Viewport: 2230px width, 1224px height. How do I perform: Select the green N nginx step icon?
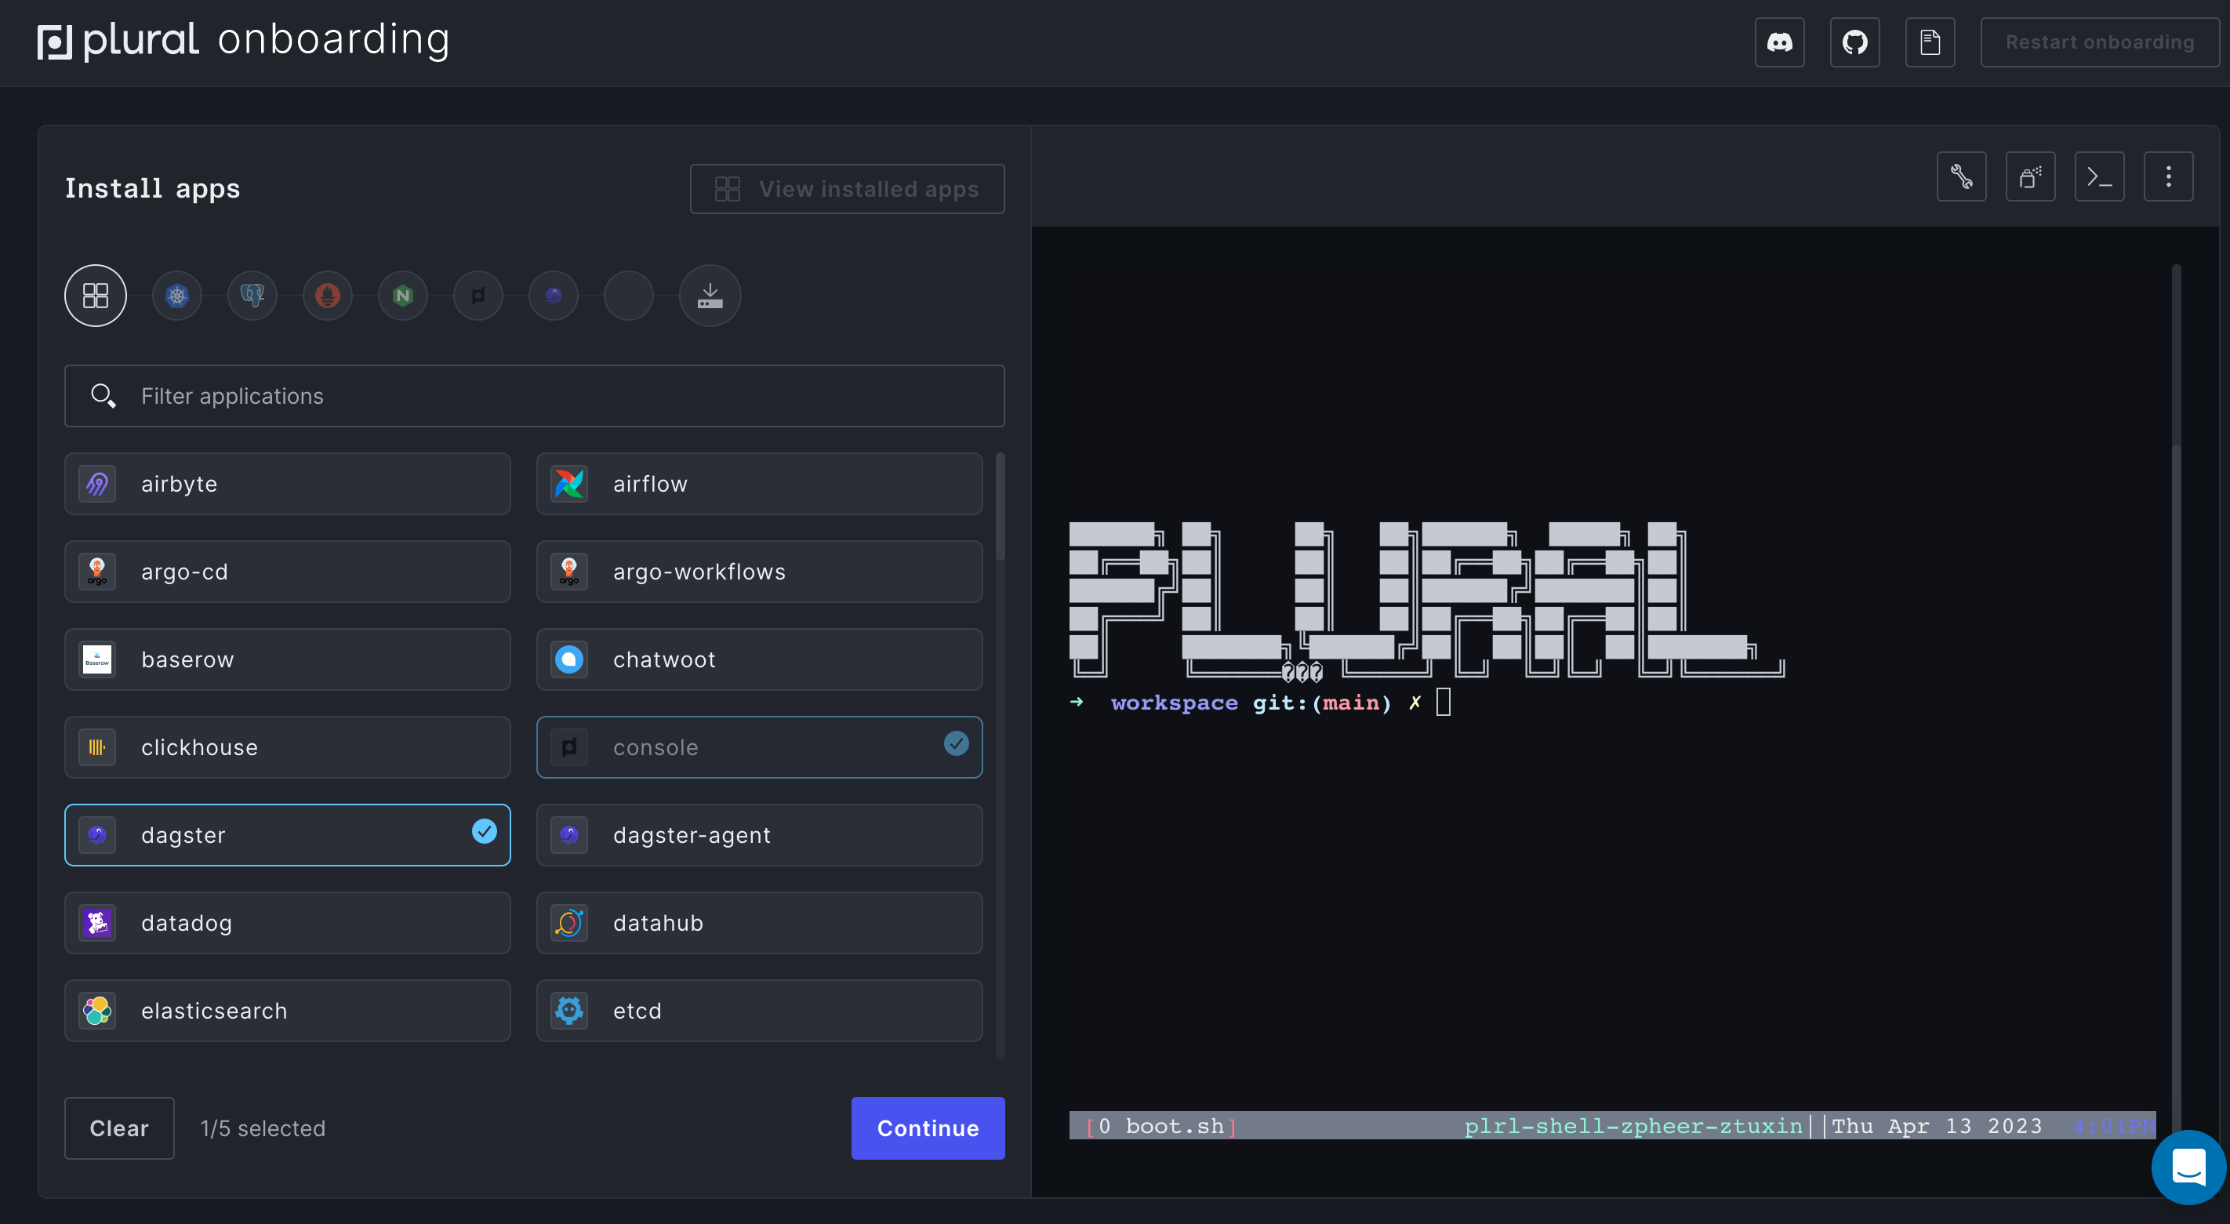(402, 296)
